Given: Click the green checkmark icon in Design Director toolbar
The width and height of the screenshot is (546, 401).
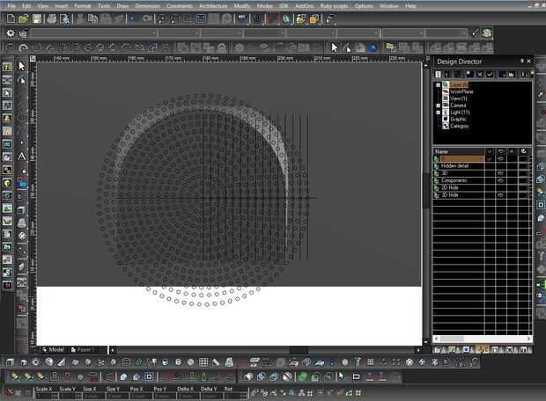Looking at the screenshot, I should (490, 74).
